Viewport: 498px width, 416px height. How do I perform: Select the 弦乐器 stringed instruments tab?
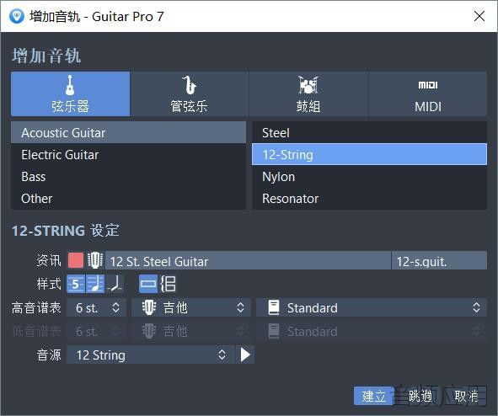pos(70,94)
